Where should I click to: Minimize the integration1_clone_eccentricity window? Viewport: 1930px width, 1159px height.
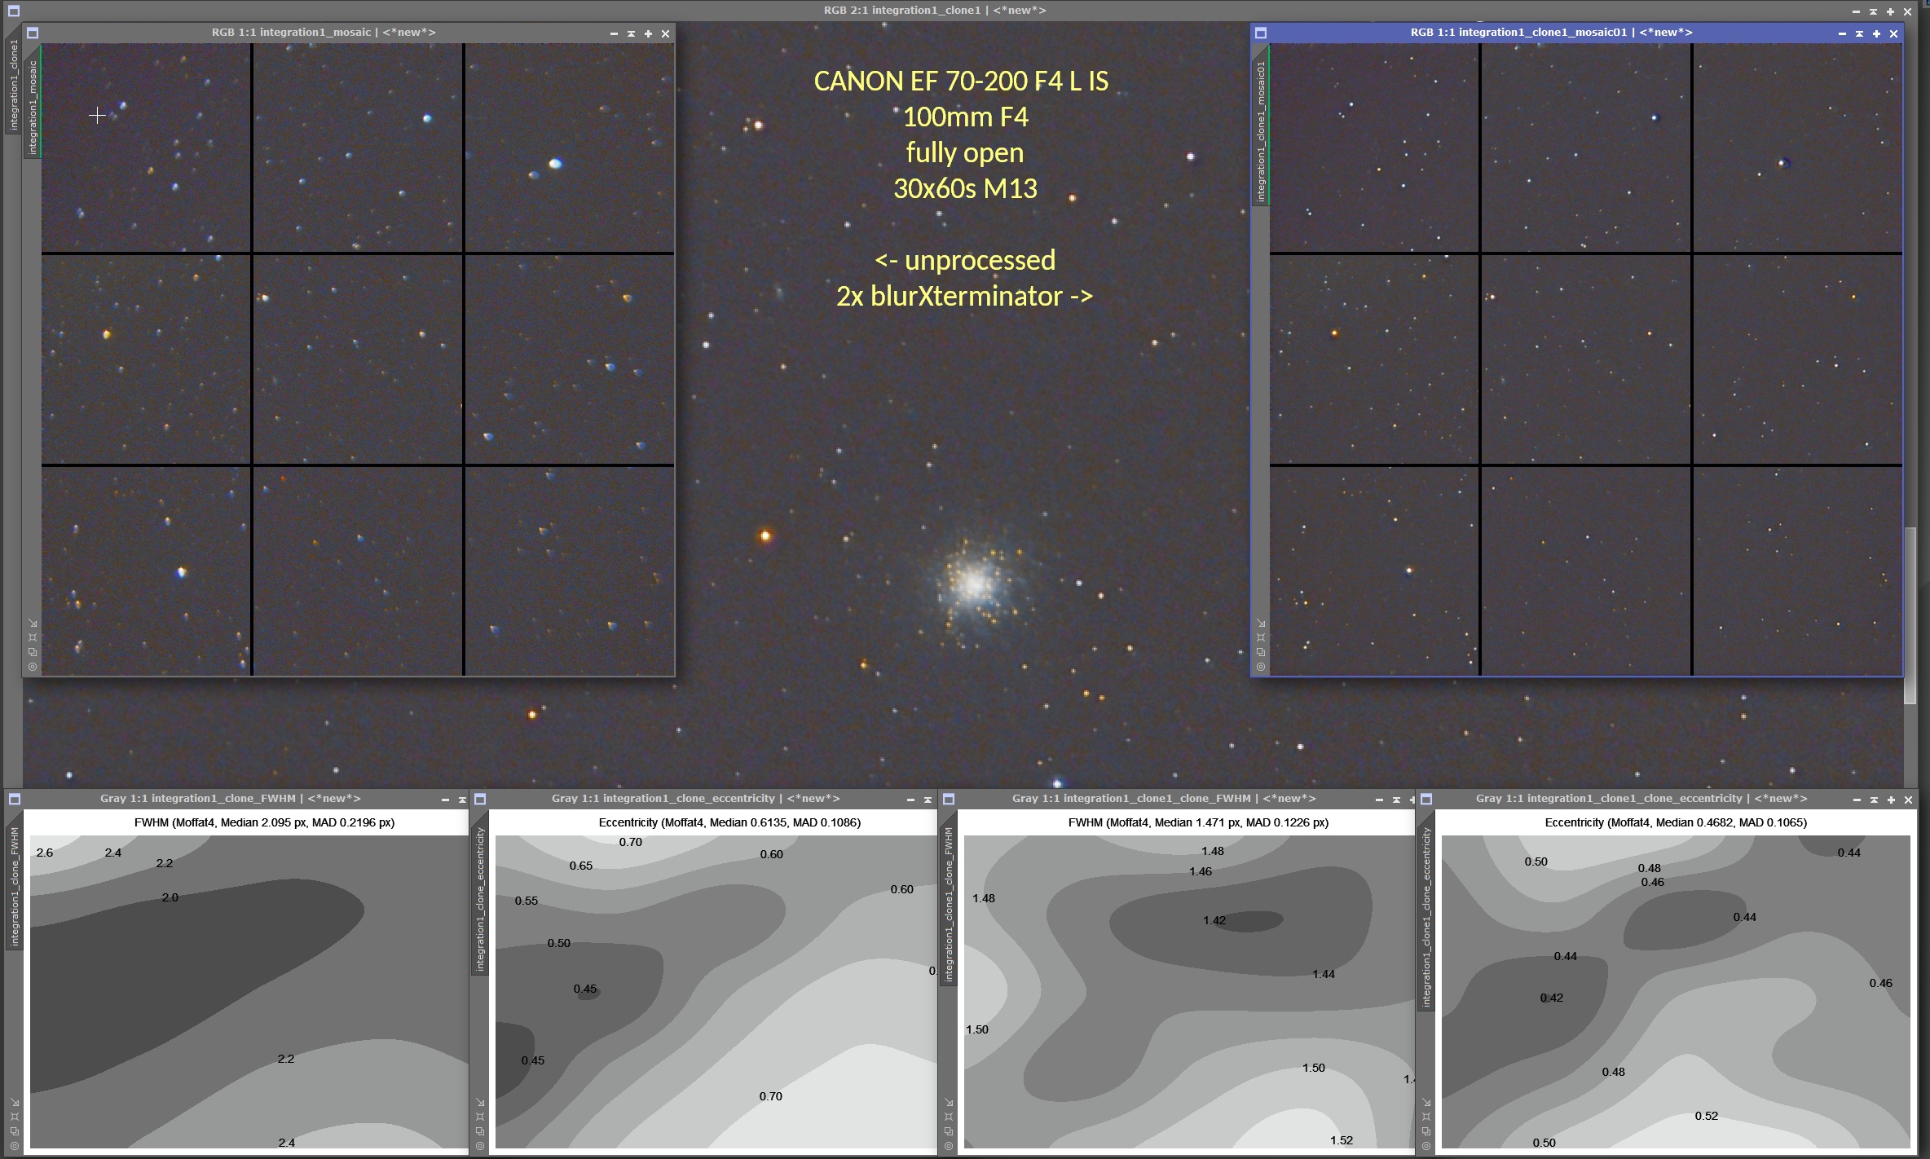point(910,800)
